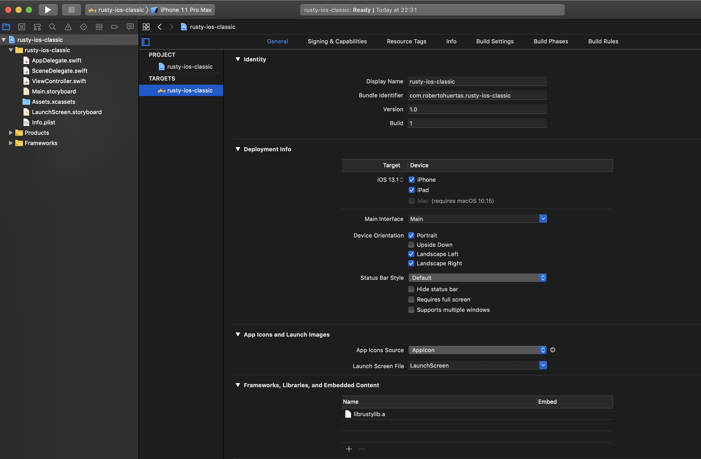Viewport: 701px width, 459px height.
Task: Open the Main Interface dropdown arrow
Action: click(x=543, y=219)
